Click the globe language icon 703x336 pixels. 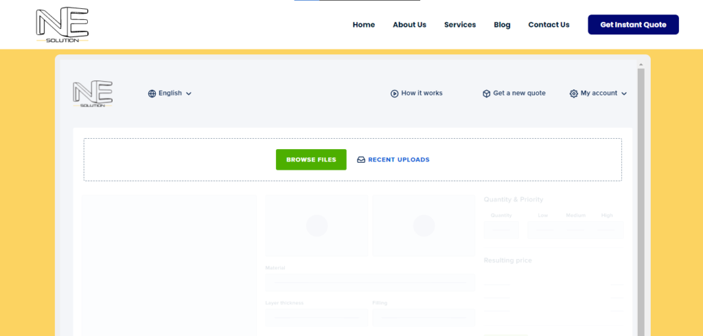pyautogui.click(x=152, y=93)
